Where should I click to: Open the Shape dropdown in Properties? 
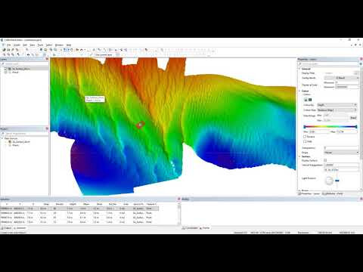pos(341,153)
